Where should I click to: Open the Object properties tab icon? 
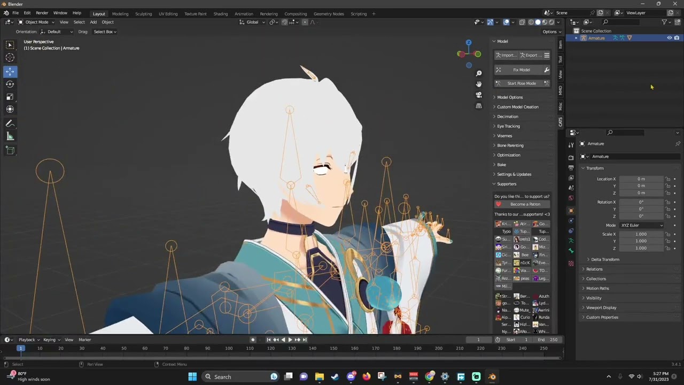click(571, 210)
